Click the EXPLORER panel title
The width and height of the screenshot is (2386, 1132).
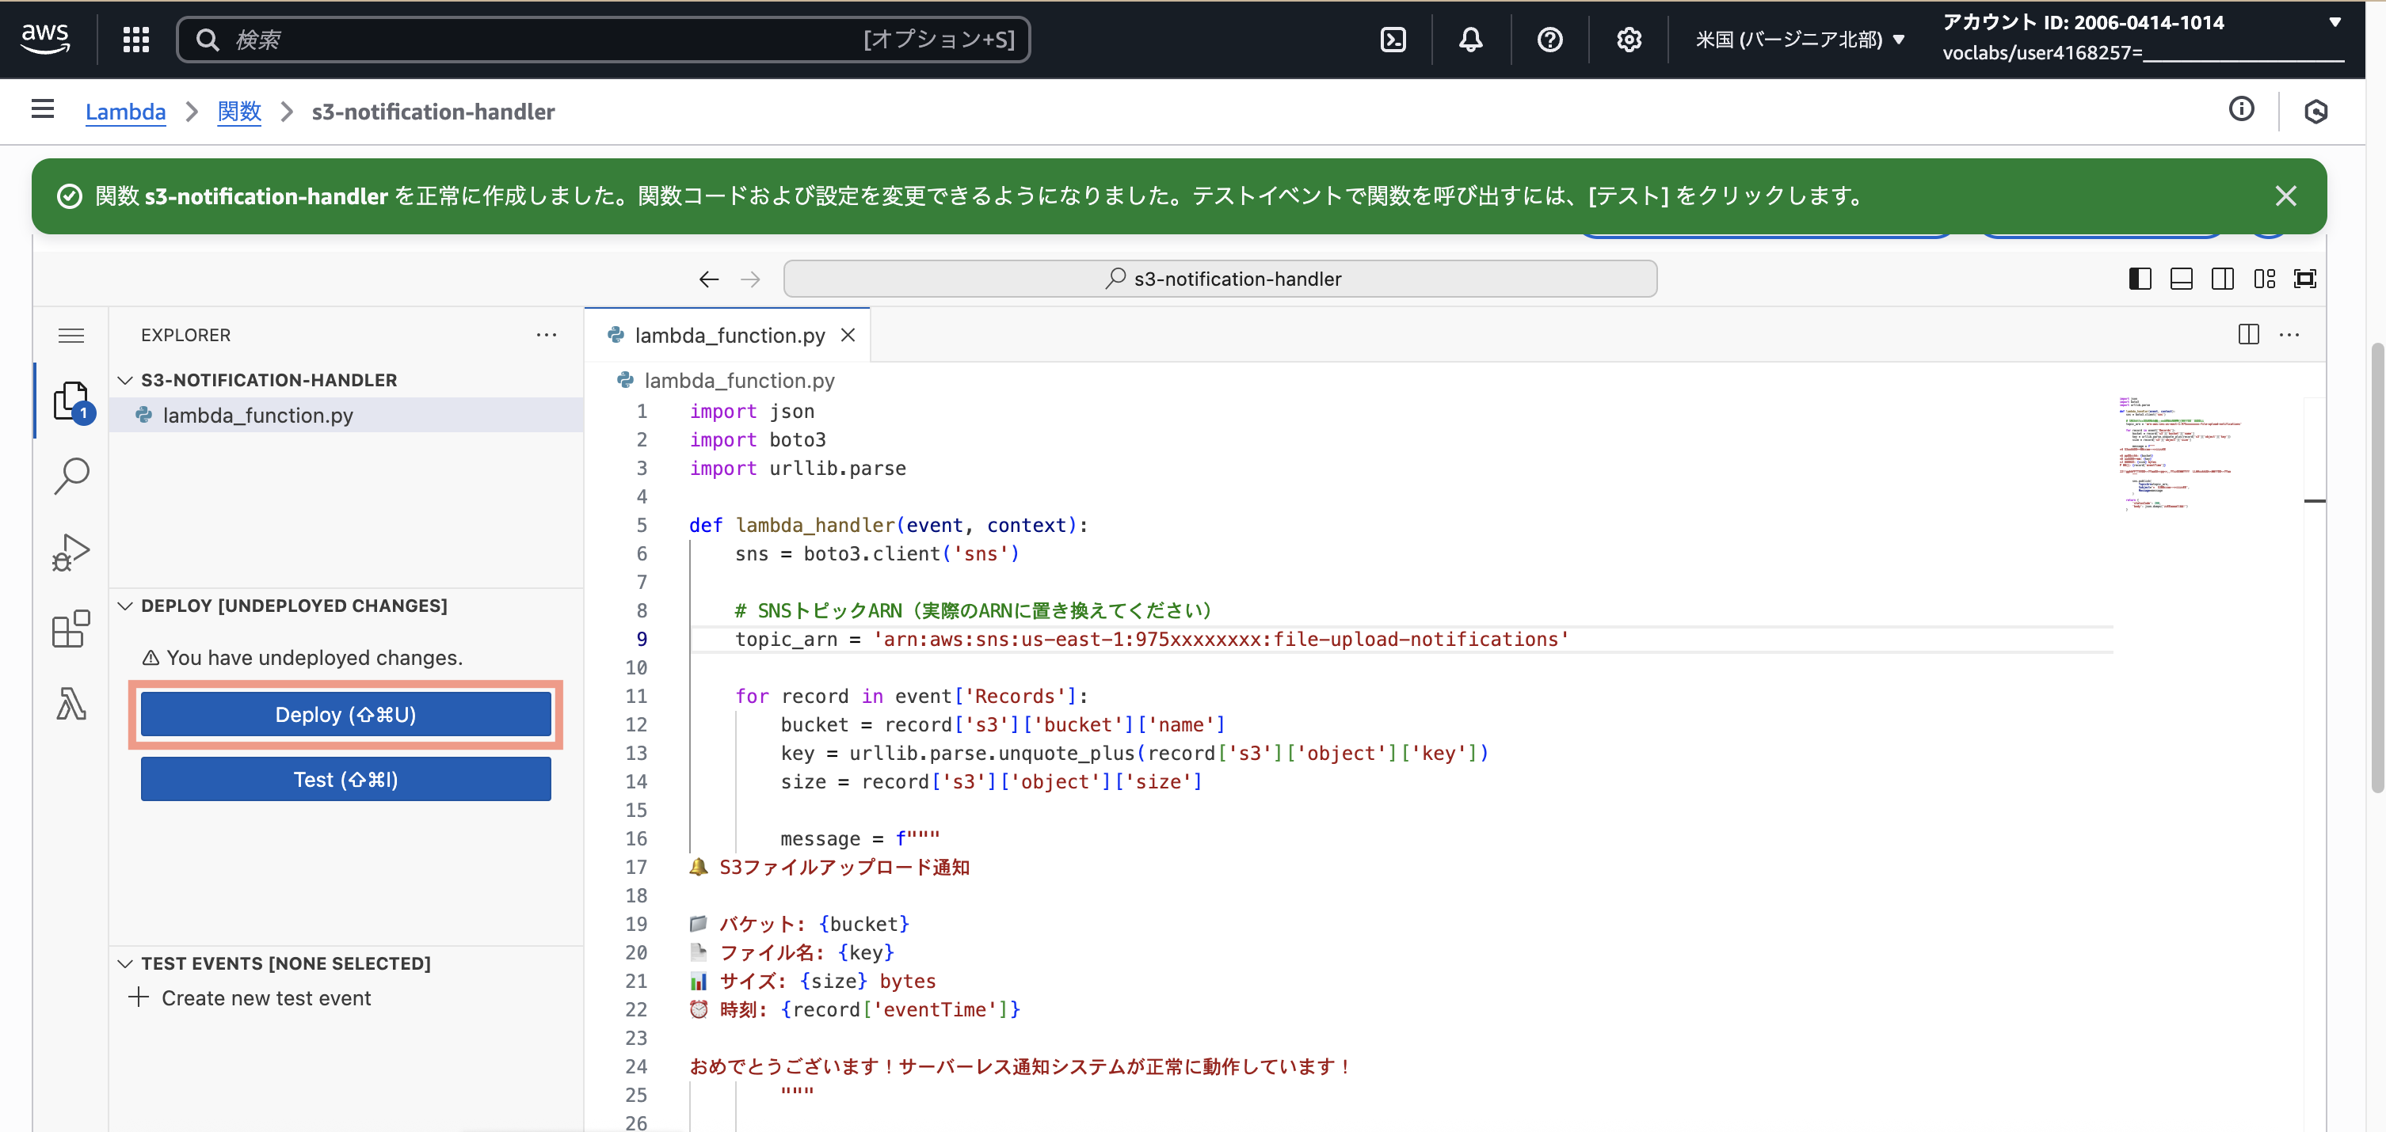pyautogui.click(x=185, y=335)
